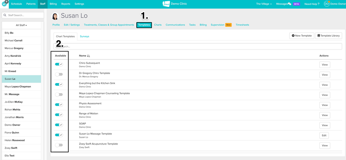
Task: Go to Reports in the top navigation
Action: pos(66,4)
